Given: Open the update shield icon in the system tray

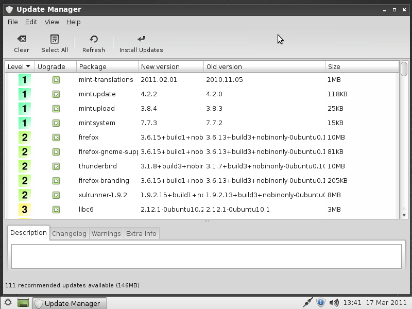Looking at the screenshot, I should point(320,303).
